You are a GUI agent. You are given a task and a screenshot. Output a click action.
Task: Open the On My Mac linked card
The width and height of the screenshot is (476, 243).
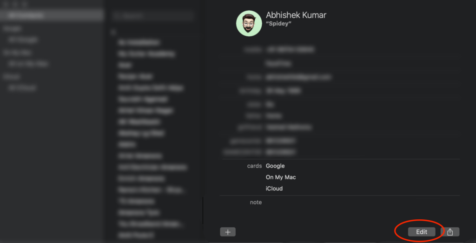coord(281,177)
